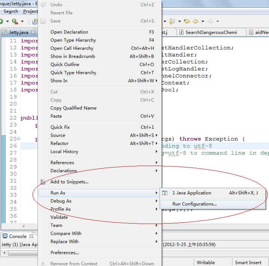
Task: Click the External Tools run icon
Action: pos(15,21)
